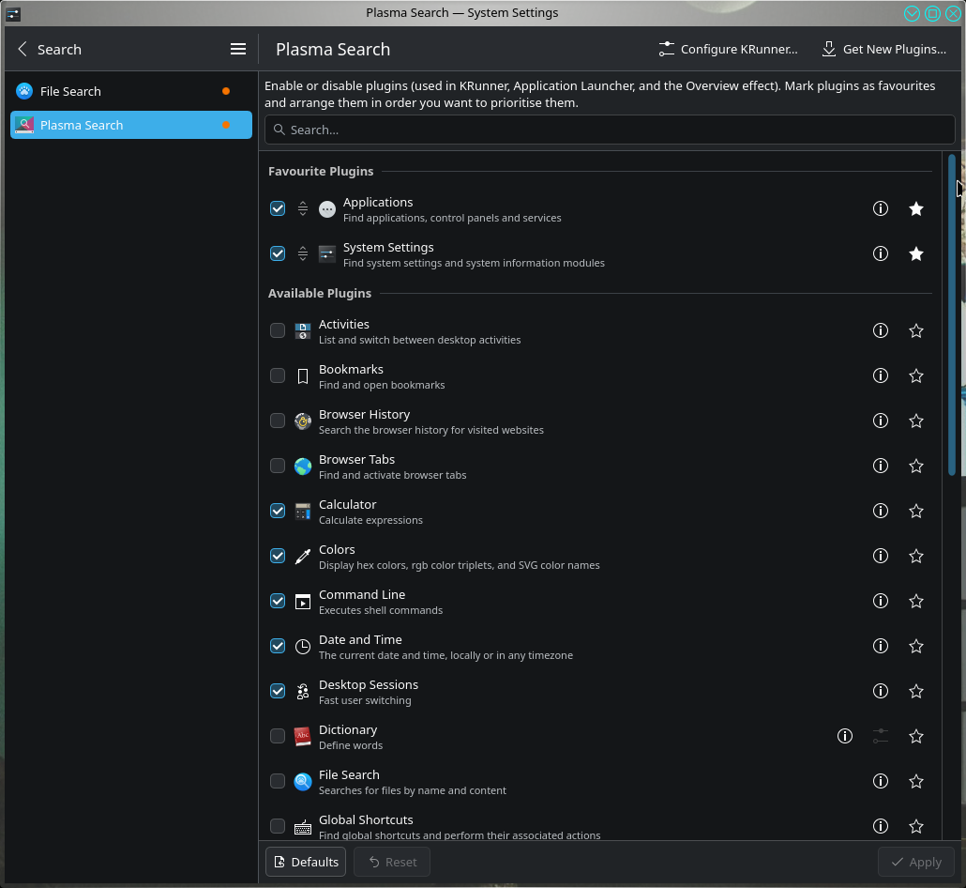Click the info icon for Applications plugin
966x888 pixels.
[x=880, y=208]
